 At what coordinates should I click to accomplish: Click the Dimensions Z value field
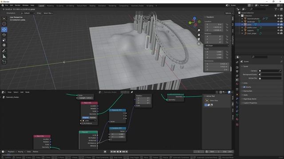coord(217,70)
